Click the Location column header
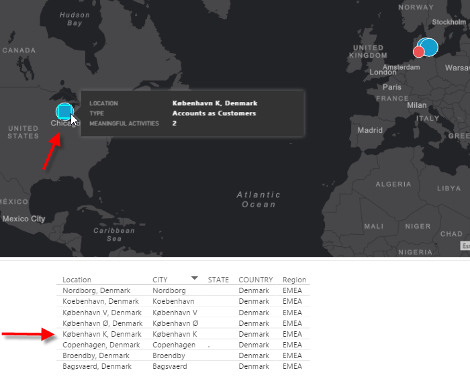Image resolution: width=470 pixels, height=391 pixels. pos(77,280)
